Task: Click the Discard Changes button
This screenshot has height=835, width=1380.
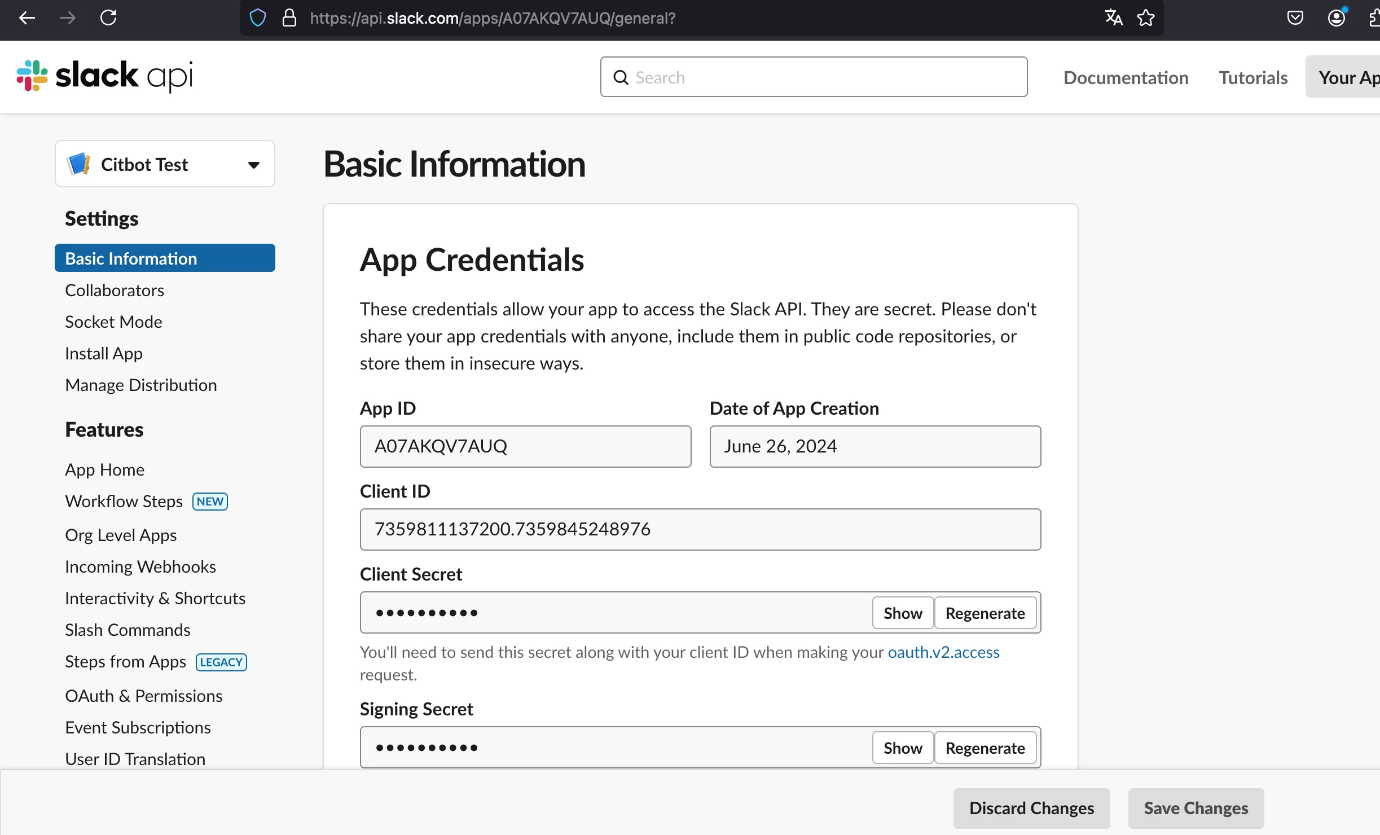Action: (1032, 808)
